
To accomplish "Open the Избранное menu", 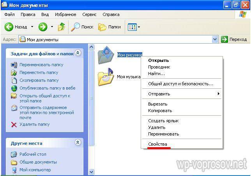I will click(x=65, y=14).
